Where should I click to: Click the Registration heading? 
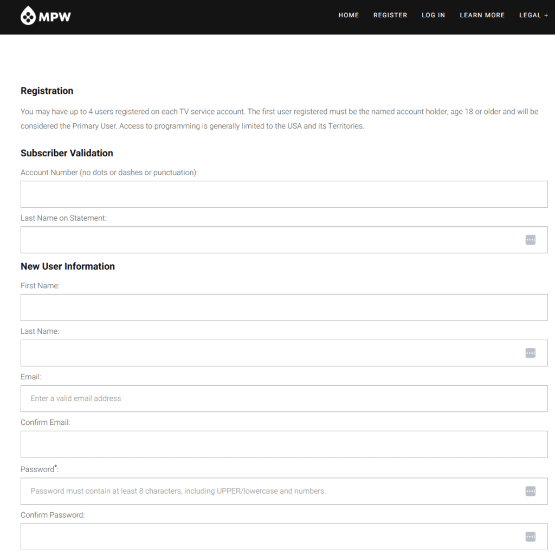[x=47, y=91]
